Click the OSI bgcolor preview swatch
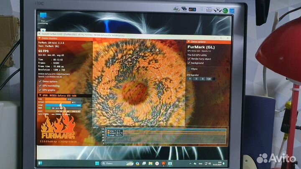This screenshot has width=301, height=169. [x=214, y=78]
